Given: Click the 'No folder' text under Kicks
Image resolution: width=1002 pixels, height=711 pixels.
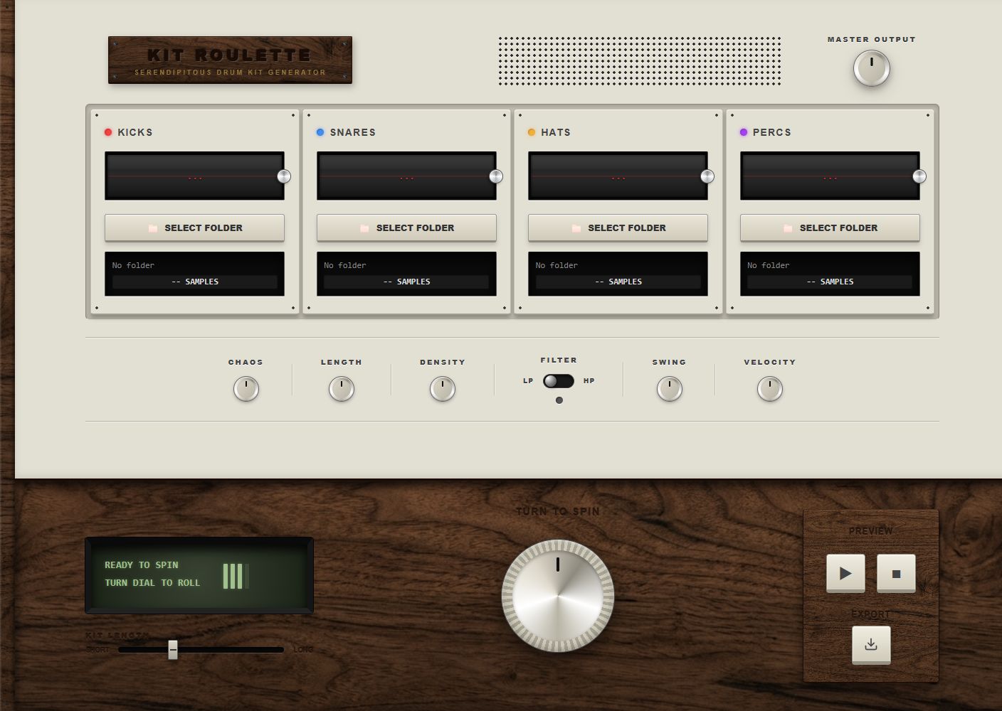Looking at the screenshot, I should (133, 265).
